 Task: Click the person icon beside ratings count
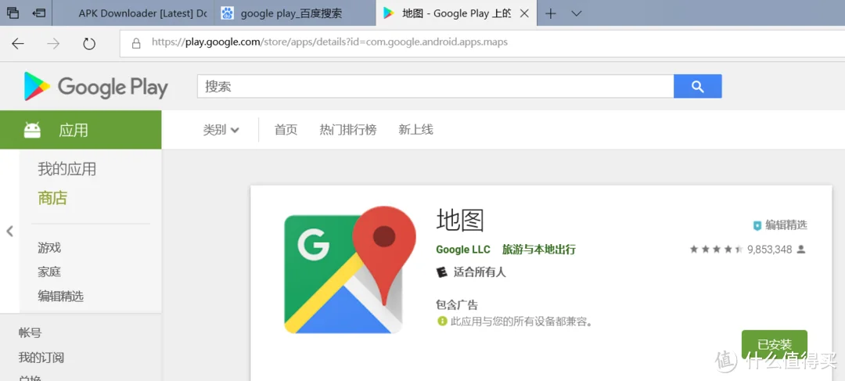(801, 250)
